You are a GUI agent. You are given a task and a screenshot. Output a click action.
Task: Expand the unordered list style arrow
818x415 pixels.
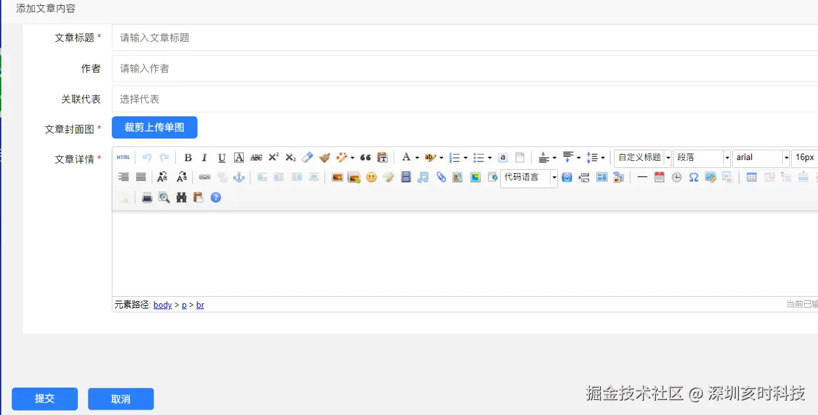(x=489, y=158)
